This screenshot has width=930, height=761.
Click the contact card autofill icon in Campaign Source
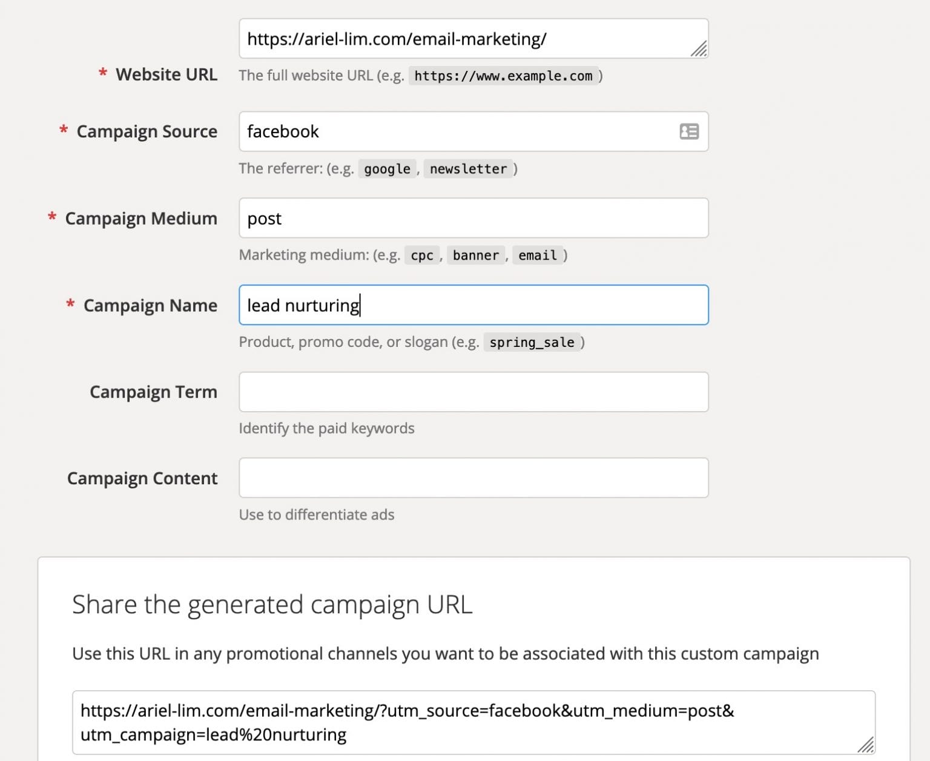(x=690, y=131)
